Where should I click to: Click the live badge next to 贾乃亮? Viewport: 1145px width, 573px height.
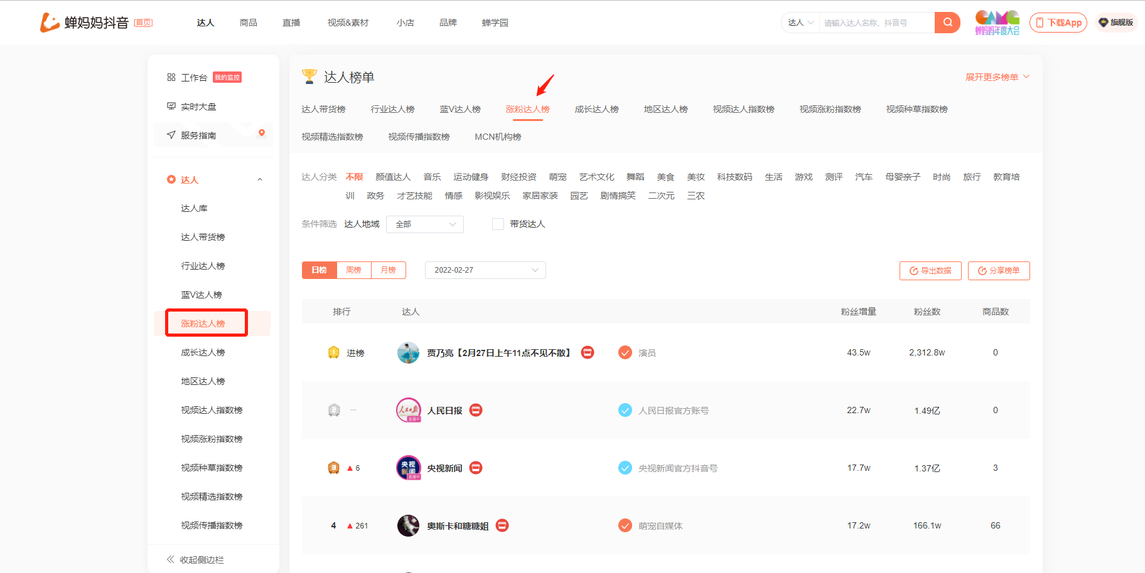[588, 352]
